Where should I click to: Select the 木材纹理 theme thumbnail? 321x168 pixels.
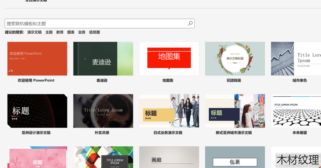pos(296,157)
